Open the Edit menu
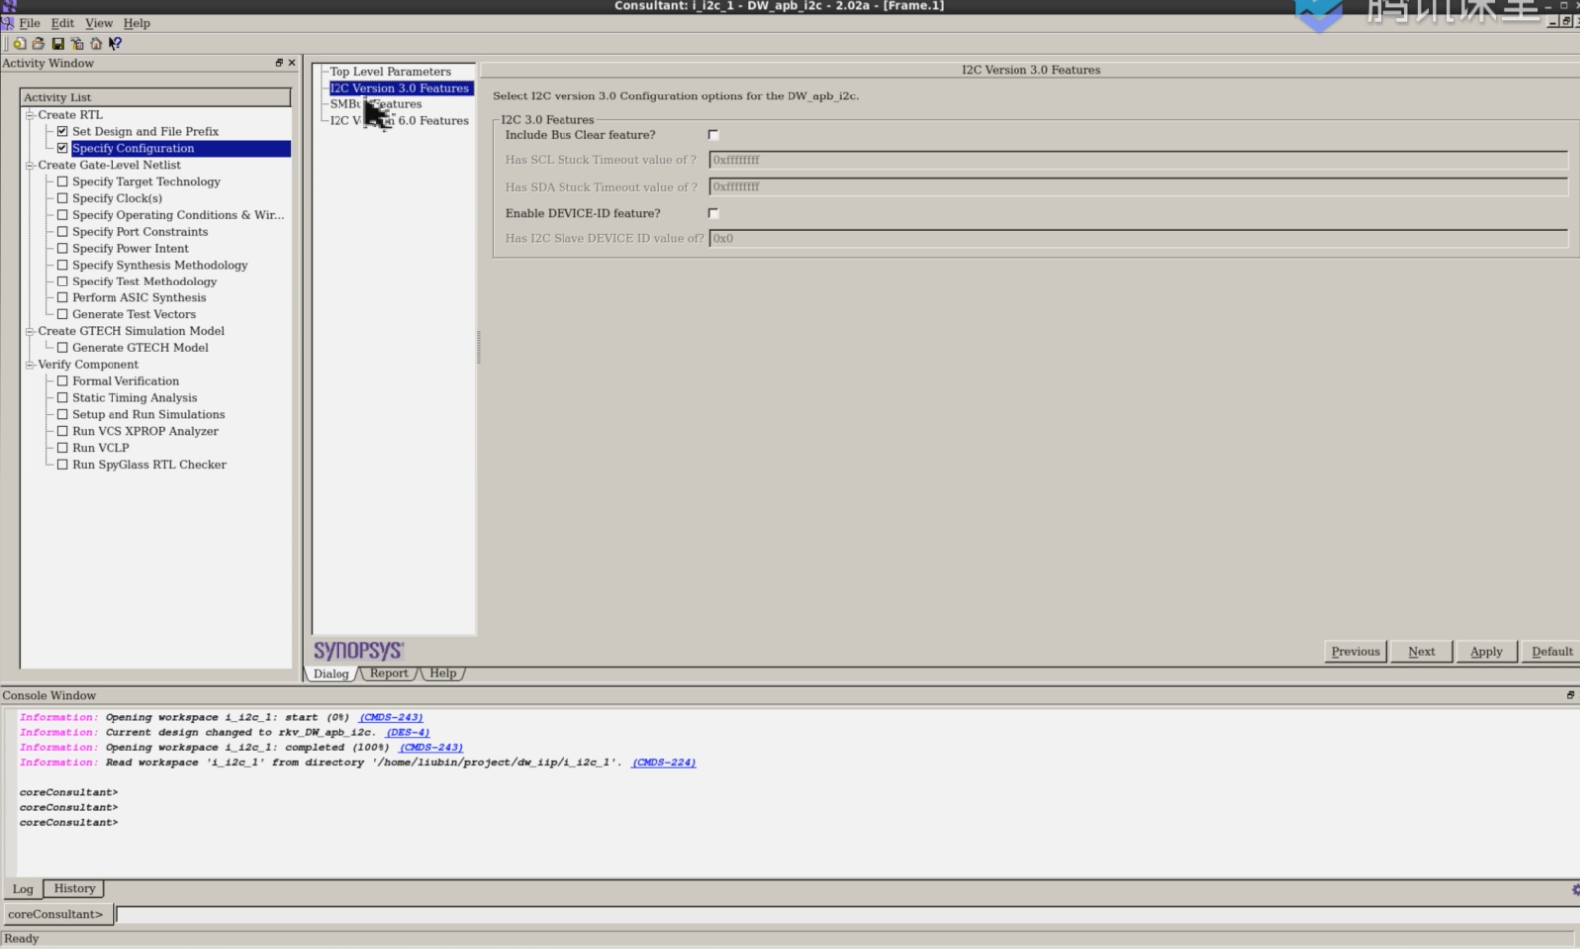Screen dimensions: 1580x949 pos(62,23)
